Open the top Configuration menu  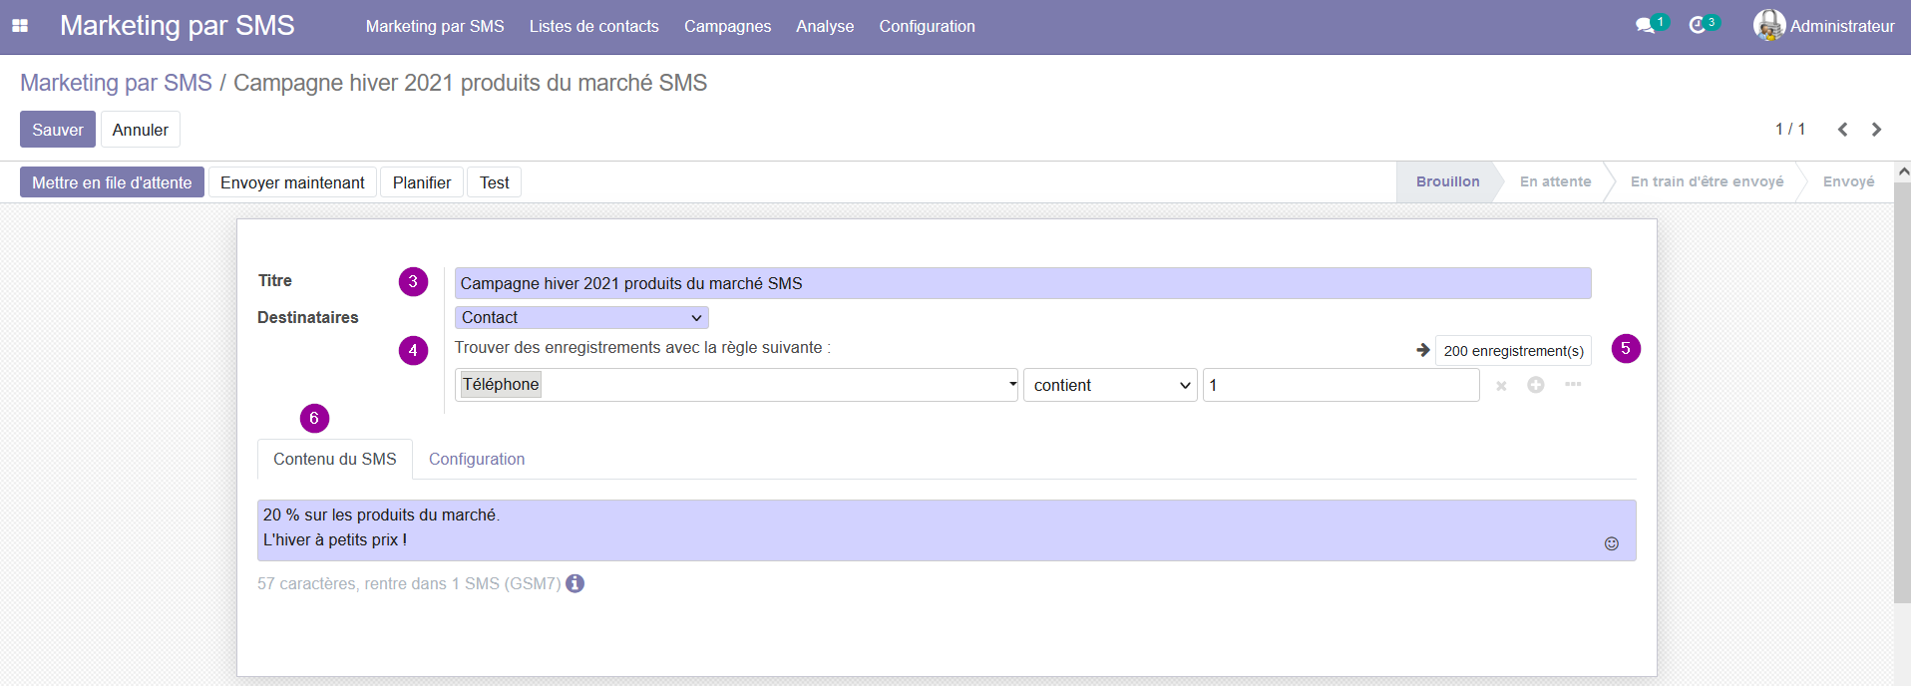point(927,27)
